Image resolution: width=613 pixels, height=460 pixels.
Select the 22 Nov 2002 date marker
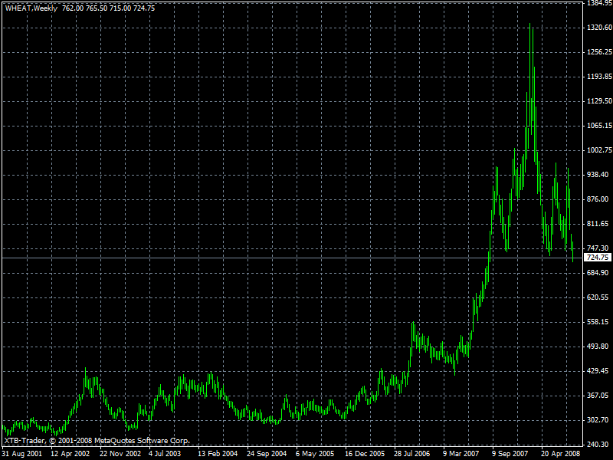pos(120,454)
